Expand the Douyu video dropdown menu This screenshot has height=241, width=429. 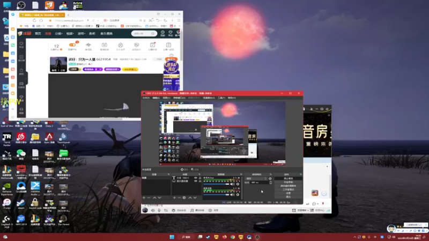70,34
